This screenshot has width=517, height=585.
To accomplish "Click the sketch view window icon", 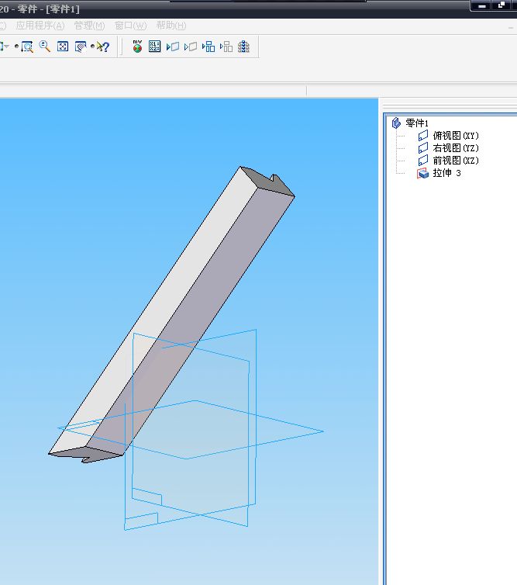I will (80, 47).
